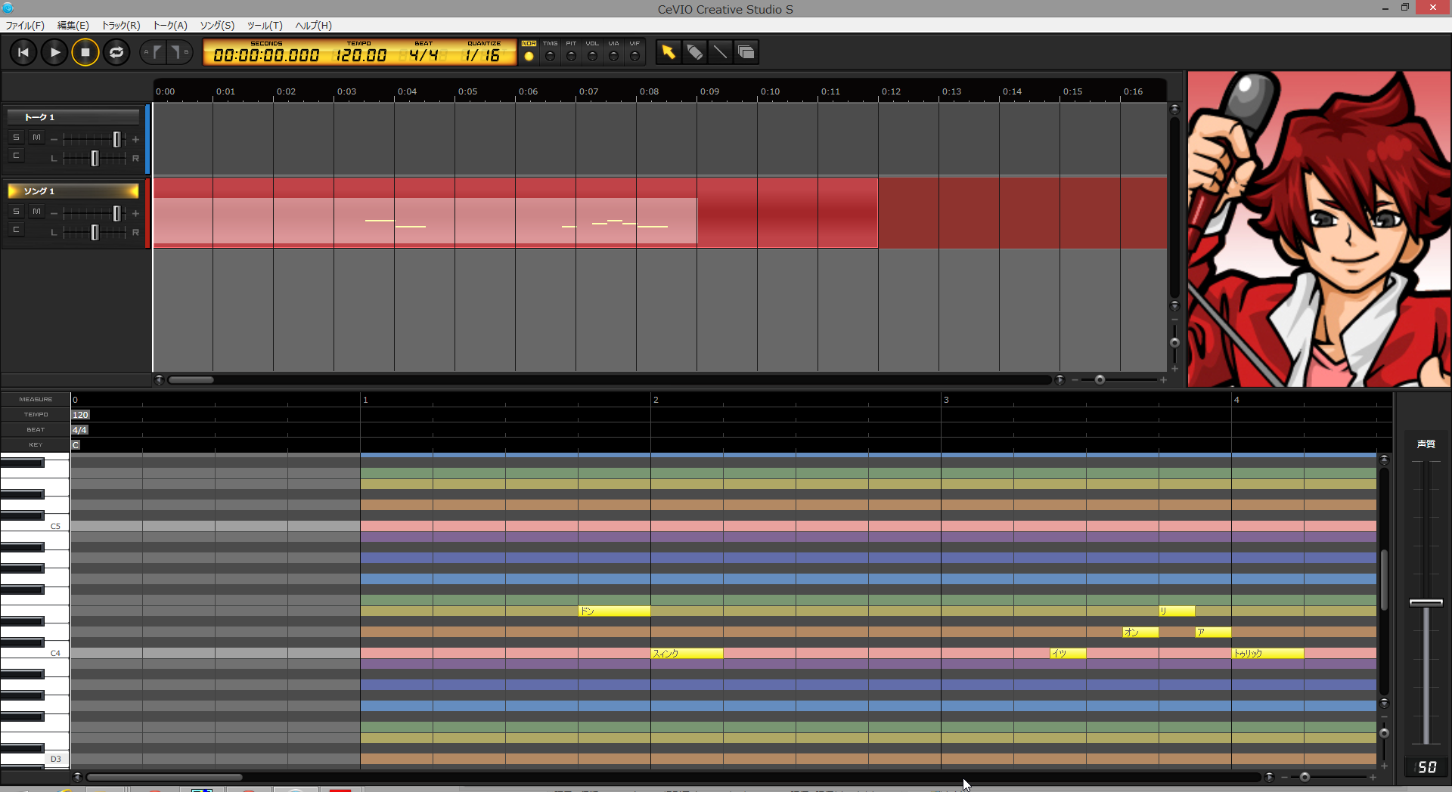Click the piano roll horizontal zoom knob
The width and height of the screenshot is (1452, 792).
pos(1305,777)
